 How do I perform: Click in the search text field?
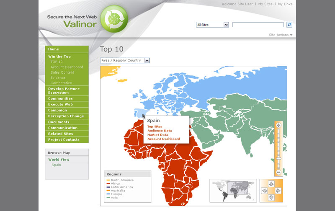258,25
